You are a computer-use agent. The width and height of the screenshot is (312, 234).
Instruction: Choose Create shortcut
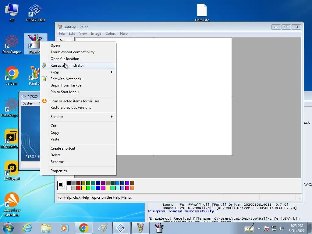tap(78, 148)
